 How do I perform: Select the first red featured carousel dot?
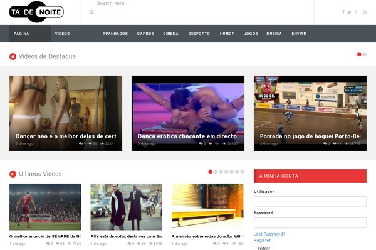tap(359, 54)
